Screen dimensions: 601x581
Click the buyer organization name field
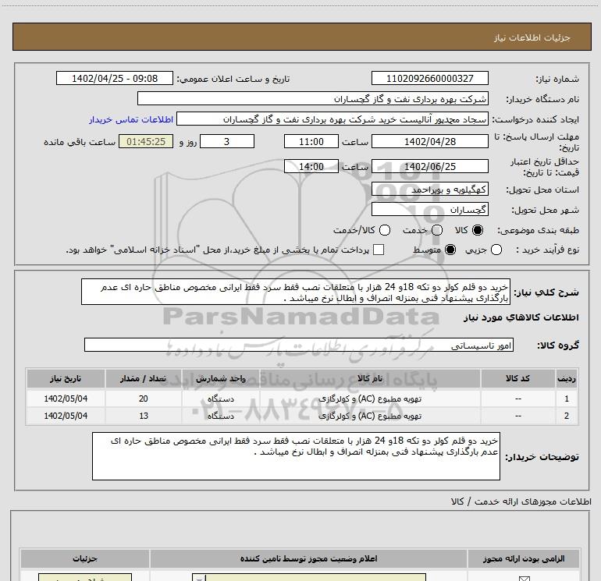click(x=313, y=99)
